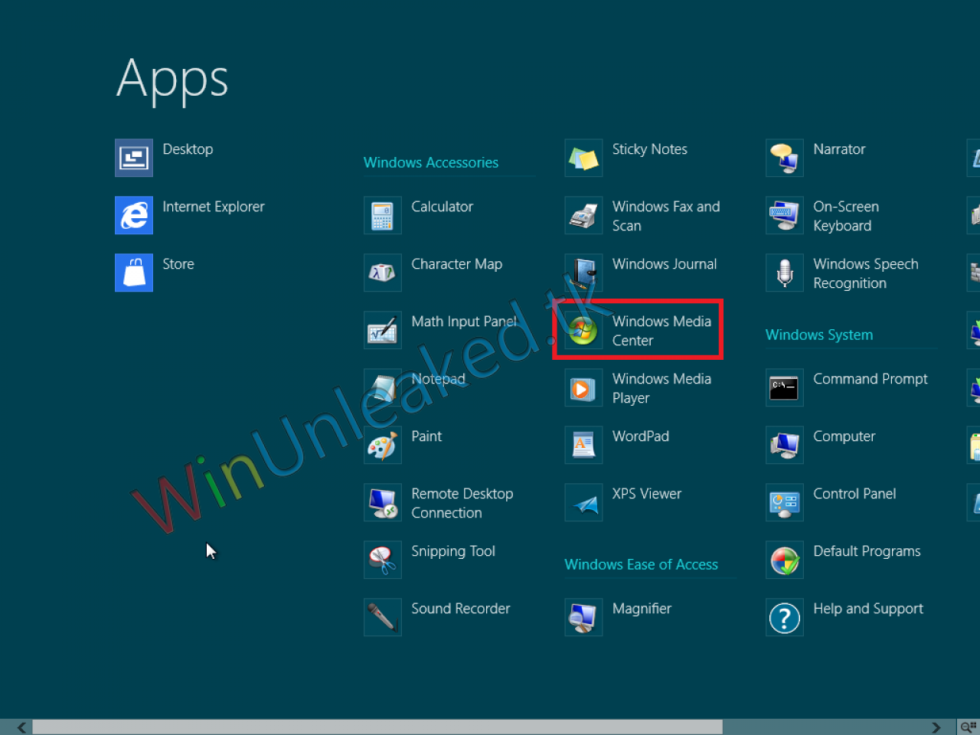Click the scrollbar left arrow

[21, 727]
